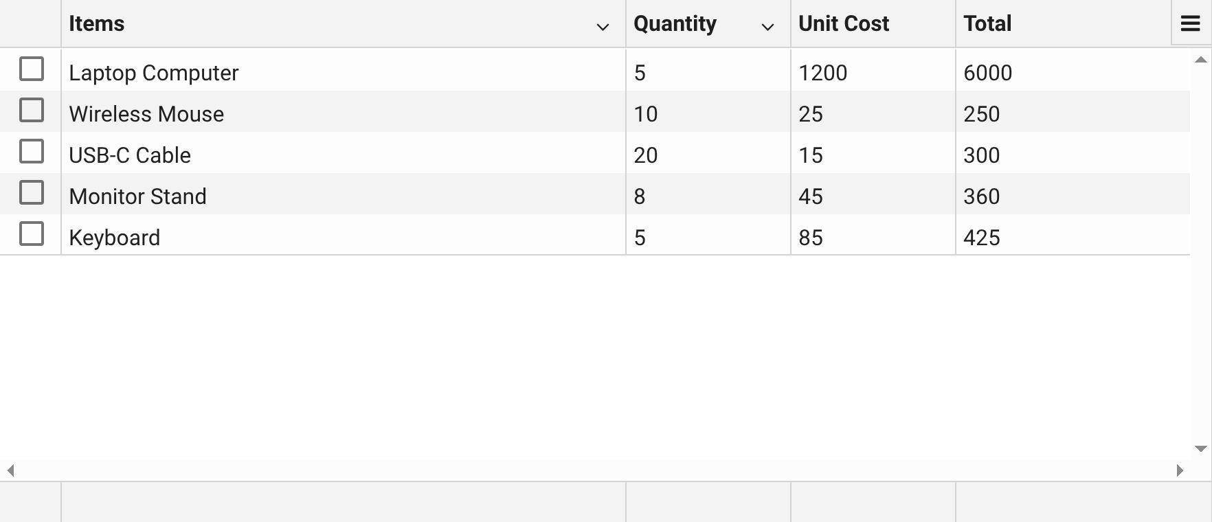
Task: Open the Quantity column dropdown
Action: [767, 27]
